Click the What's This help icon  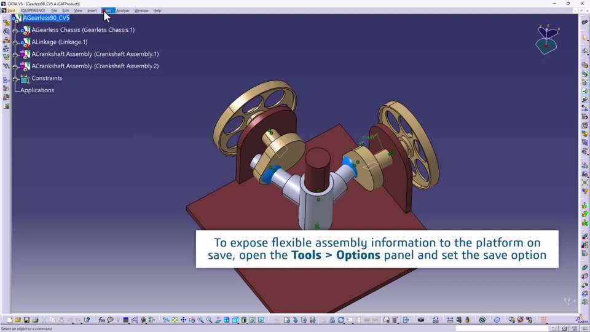tap(87, 320)
